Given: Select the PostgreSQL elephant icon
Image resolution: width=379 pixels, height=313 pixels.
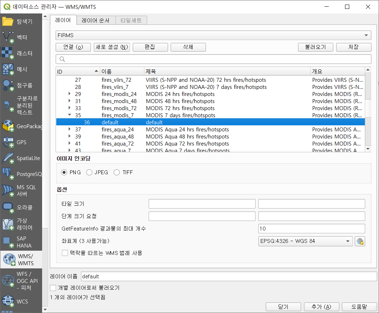Looking at the screenshot, I should pyautogui.click(x=8, y=174).
